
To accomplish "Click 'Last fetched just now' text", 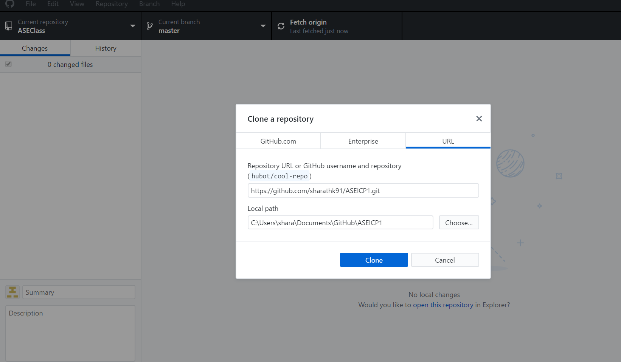I will pyautogui.click(x=319, y=31).
